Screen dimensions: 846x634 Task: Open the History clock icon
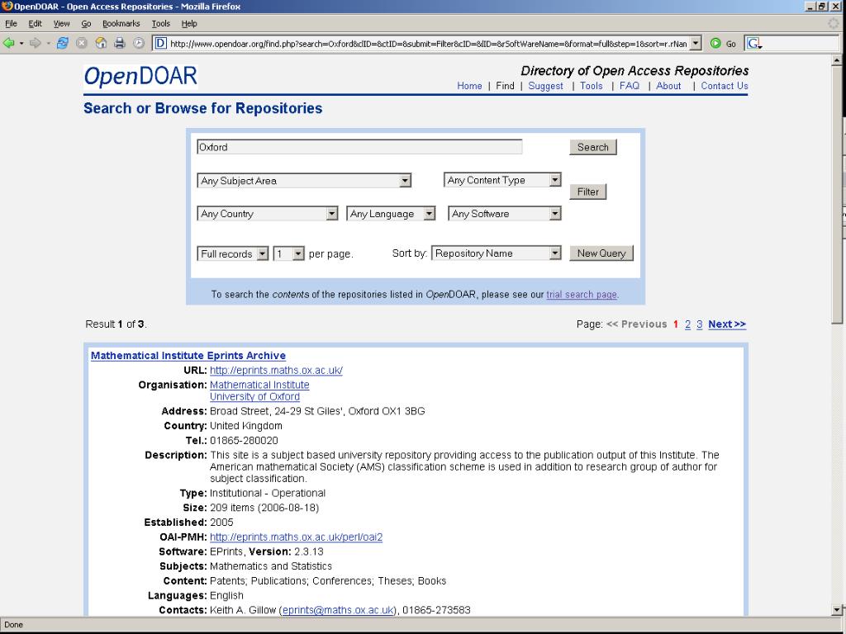click(x=139, y=43)
